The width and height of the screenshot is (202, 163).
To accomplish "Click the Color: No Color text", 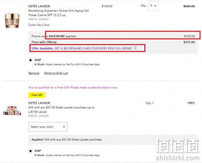I will point(39,25).
